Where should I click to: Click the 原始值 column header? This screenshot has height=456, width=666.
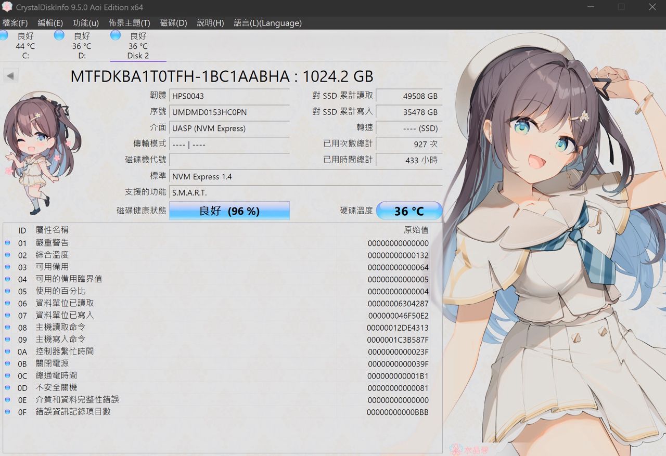(x=416, y=230)
